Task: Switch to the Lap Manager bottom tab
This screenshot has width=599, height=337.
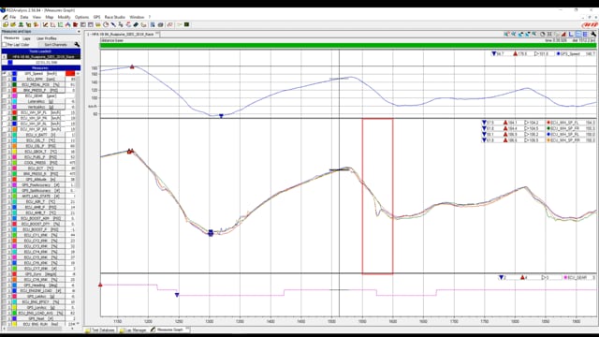Action: coord(133,330)
